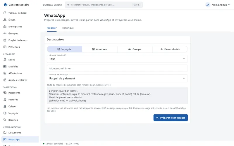Open Documents in sidebar
The width and height of the screenshot is (234, 146).
click(20, 133)
